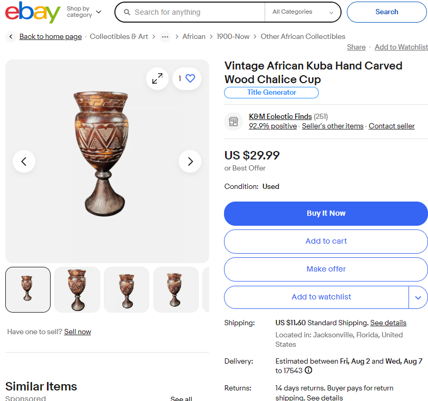Click the heart watch icon on image
Screen dimensions: 428x401
(x=190, y=79)
